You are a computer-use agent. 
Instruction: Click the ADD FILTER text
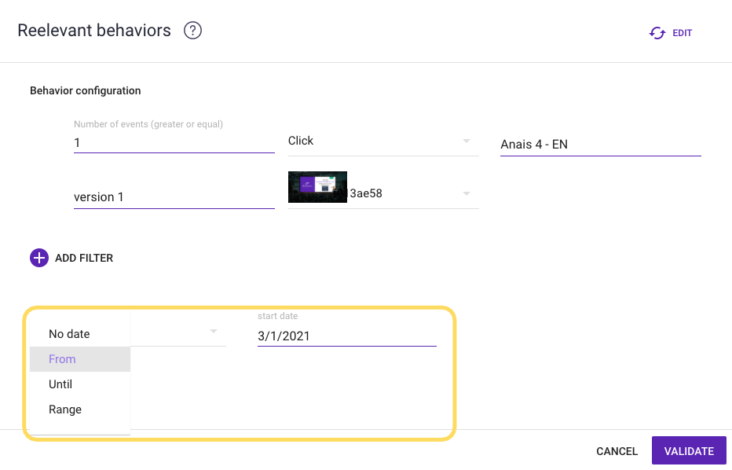click(x=84, y=258)
